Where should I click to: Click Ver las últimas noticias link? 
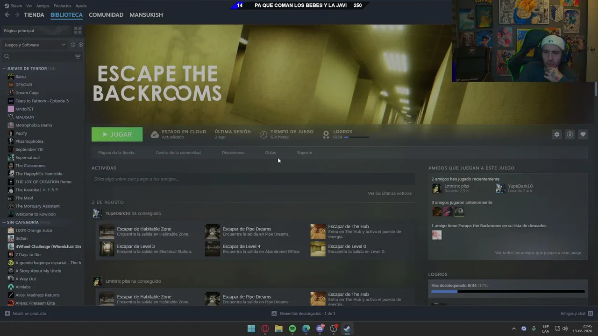click(390, 193)
